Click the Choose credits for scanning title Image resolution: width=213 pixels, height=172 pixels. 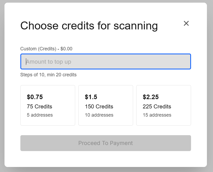89,26
